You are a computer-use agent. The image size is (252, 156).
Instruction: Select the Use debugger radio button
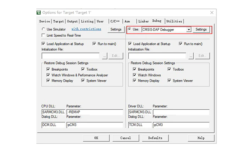[x=129, y=29]
